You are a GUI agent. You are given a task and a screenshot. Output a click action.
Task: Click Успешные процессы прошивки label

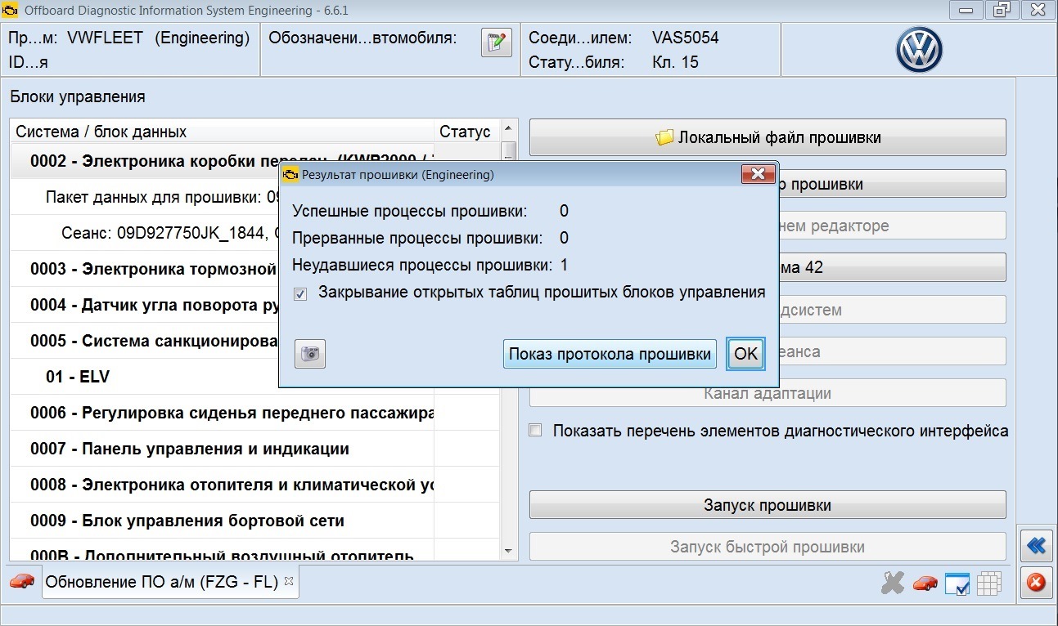(410, 212)
